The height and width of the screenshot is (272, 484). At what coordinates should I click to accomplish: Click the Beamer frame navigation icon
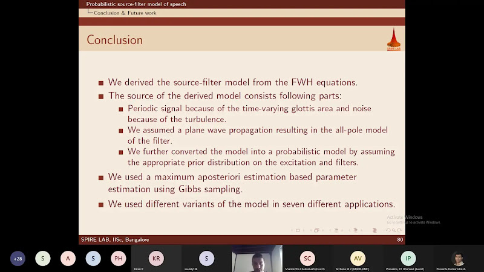point(316,230)
